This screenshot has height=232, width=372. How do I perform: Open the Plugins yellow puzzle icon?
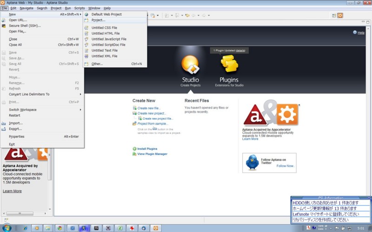coord(229,64)
